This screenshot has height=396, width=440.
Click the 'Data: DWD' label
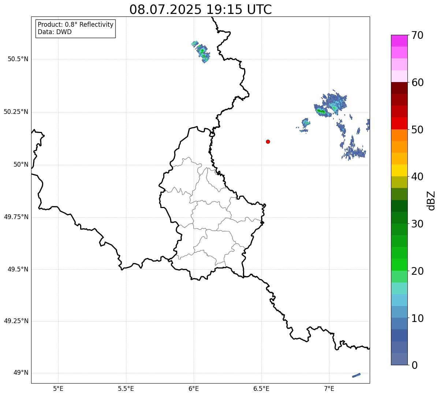pos(55,32)
